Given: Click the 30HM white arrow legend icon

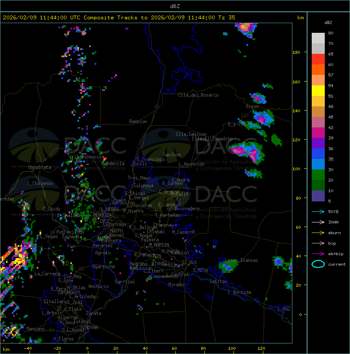Looking at the screenshot, I should pos(318,222).
